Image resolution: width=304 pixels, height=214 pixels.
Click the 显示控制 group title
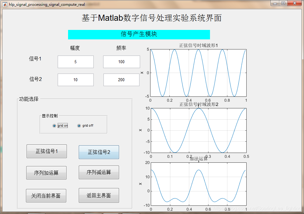pyautogui.click(x=50, y=116)
